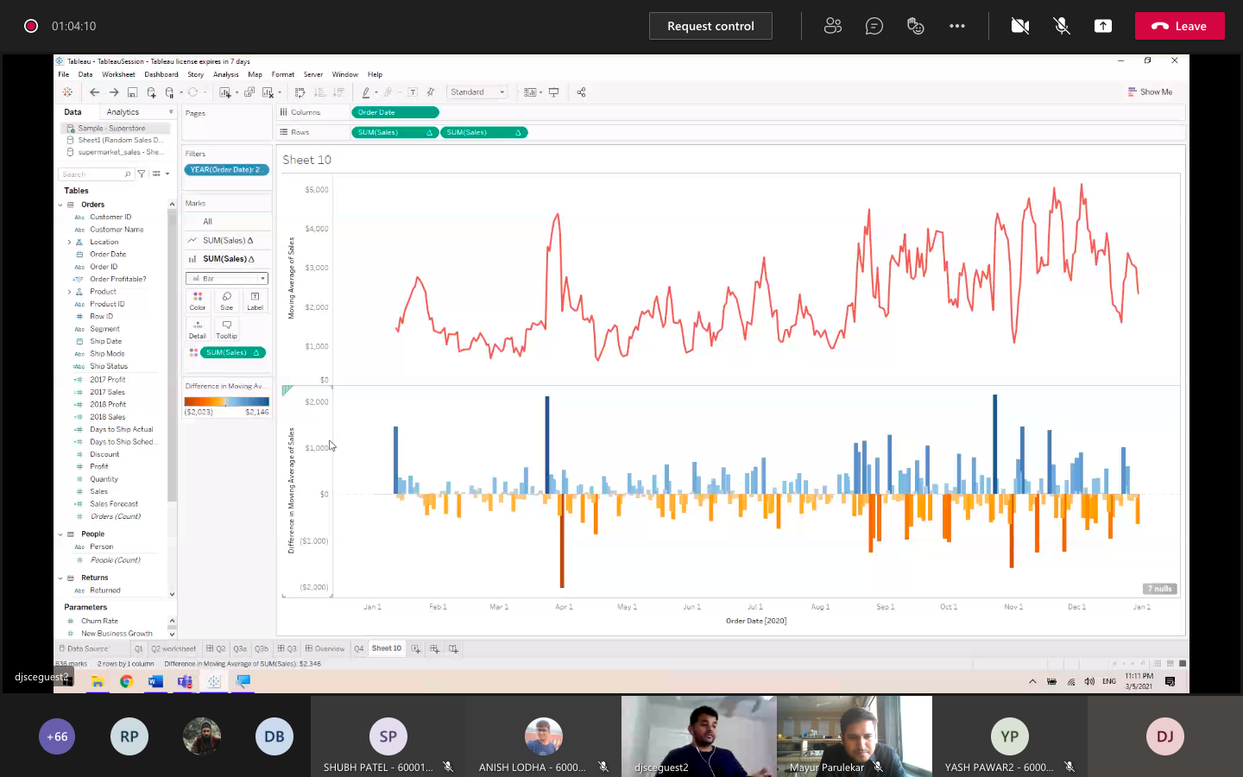Toggle the camera off icon
1243x777 pixels.
coord(1020,26)
